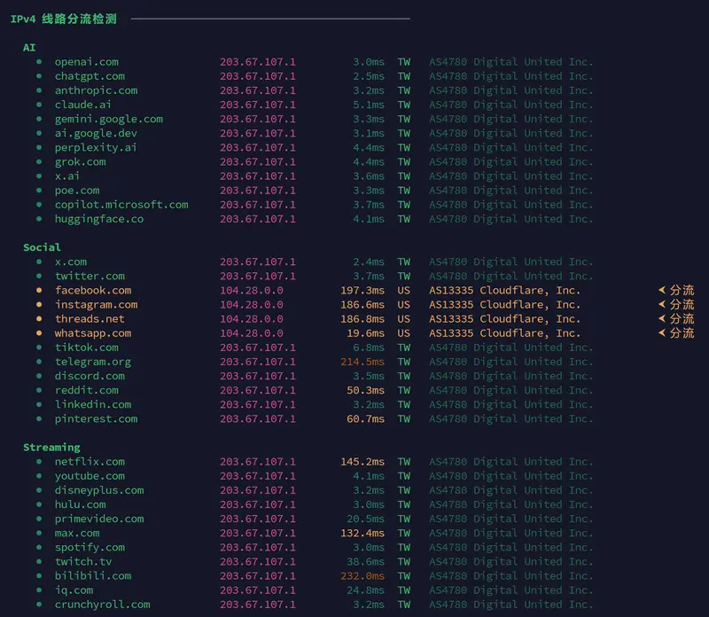
Task: Select the chatgpt.com row text
Action: [90, 76]
